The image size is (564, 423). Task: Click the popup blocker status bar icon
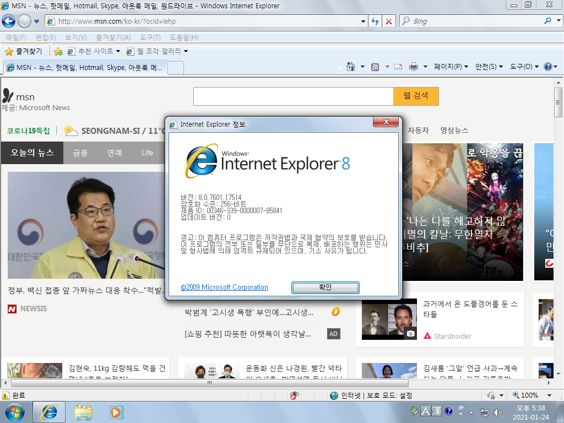294,395
